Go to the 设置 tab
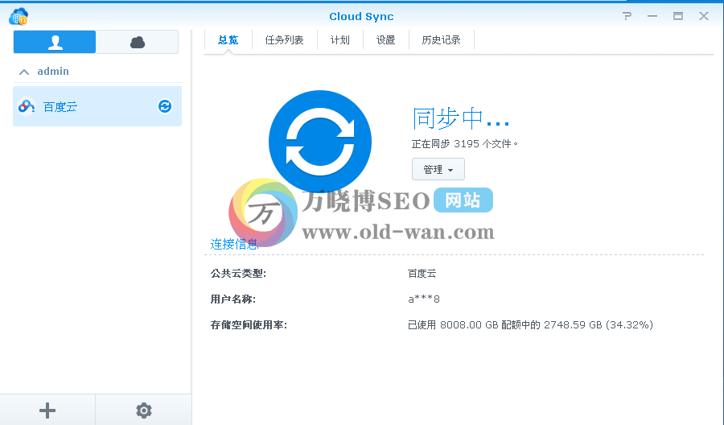This screenshot has height=425, width=724. coord(385,40)
